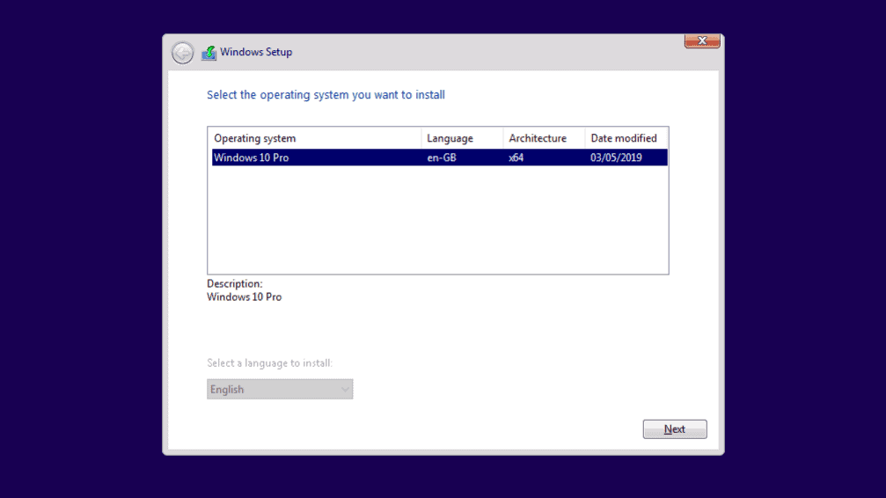This screenshot has height=498, width=886.
Task: Click the Description label below the list
Action: point(234,284)
